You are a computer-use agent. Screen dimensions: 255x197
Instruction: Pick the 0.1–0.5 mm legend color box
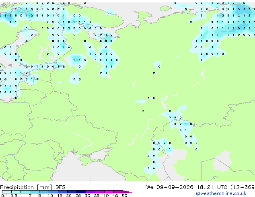point(7,192)
